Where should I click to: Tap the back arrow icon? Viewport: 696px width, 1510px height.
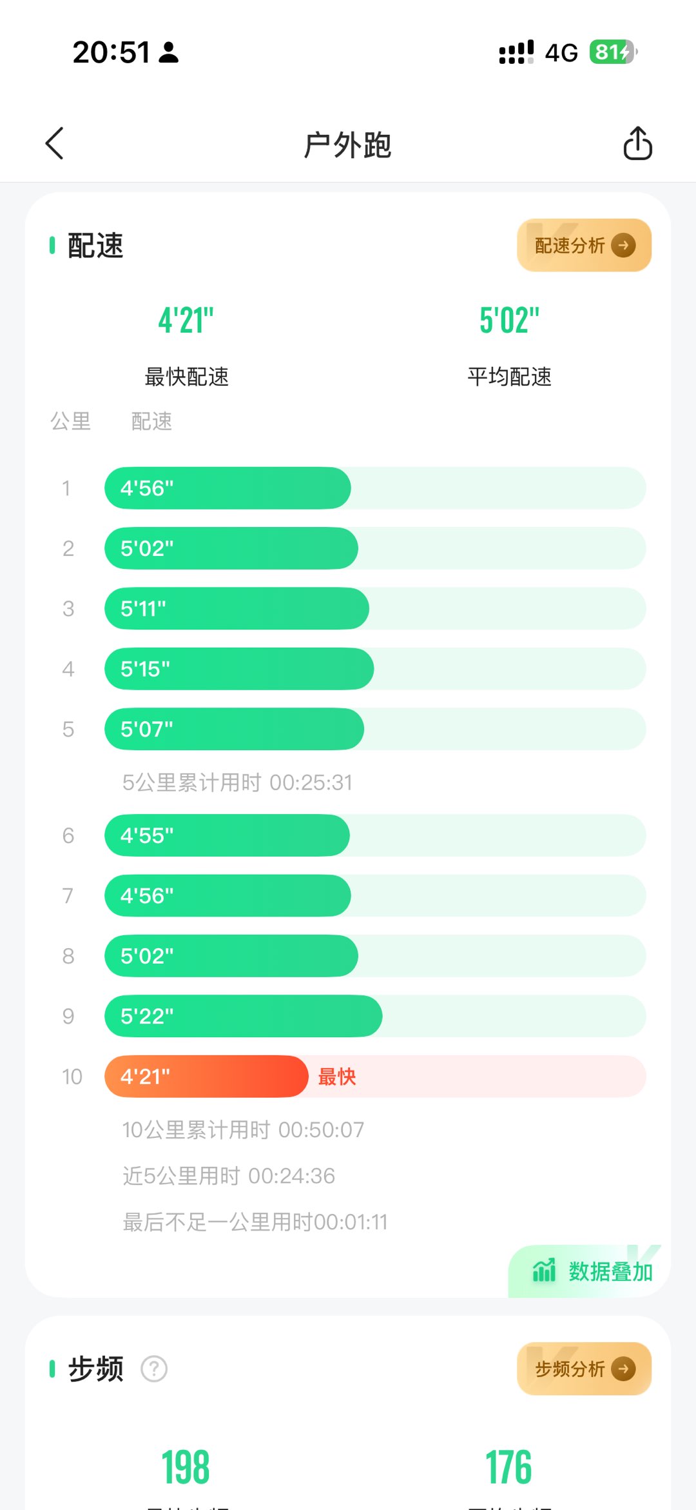55,143
